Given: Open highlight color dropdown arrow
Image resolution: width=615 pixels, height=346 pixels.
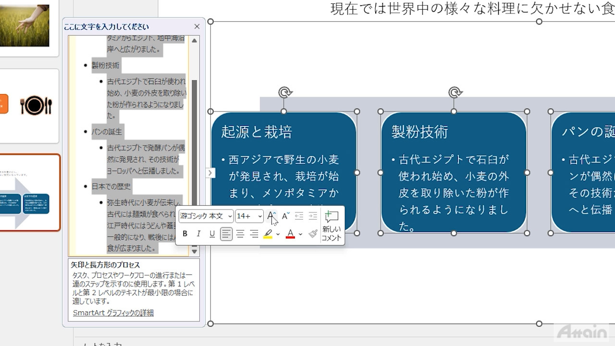Looking at the screenshot, I should click(278, 234).
